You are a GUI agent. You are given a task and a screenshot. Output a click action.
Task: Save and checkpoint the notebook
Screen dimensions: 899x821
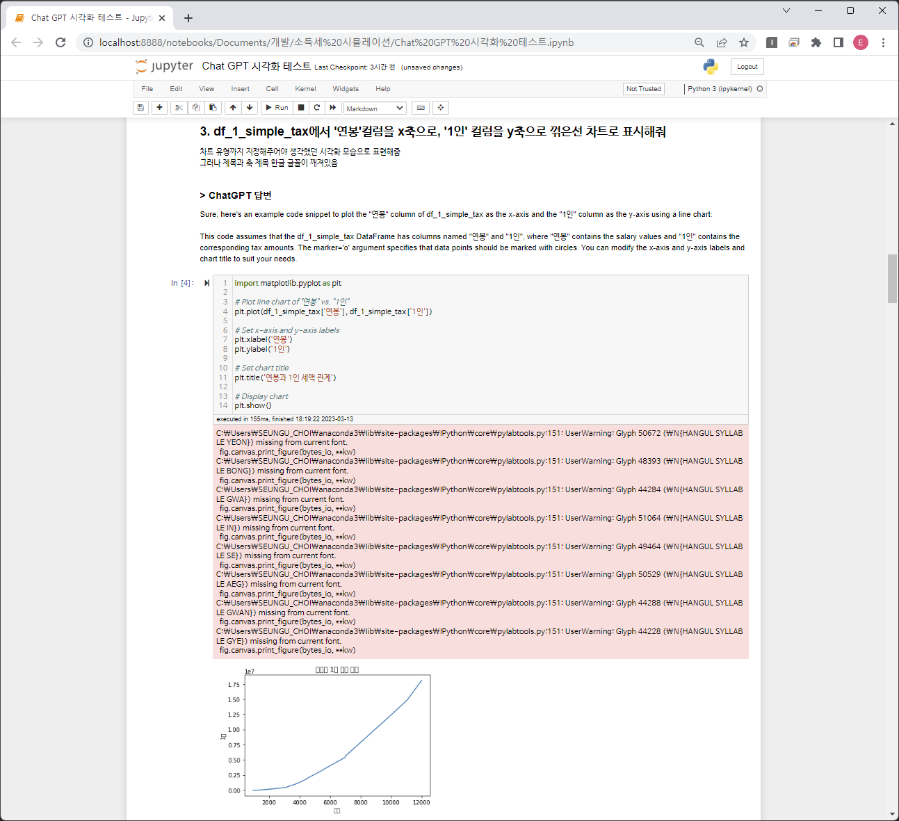[x=140, y=108]
